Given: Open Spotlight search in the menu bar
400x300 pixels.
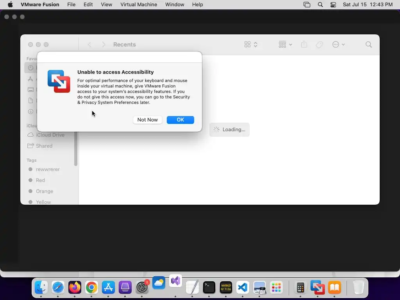Looking at the screenshot, I should [320, 4].
